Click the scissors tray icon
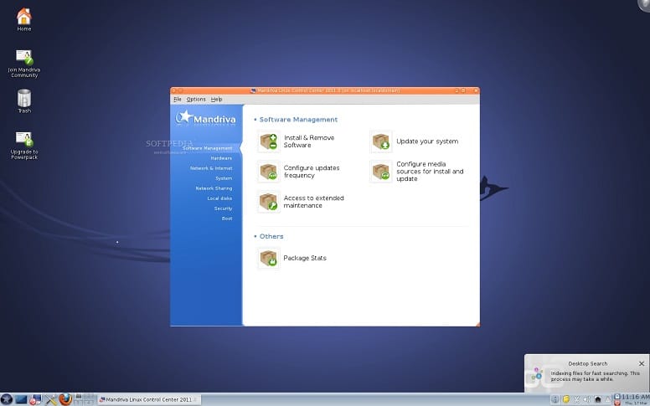This screenshot has width=650, height=406. pyautogui.click(x=576, y=399)
